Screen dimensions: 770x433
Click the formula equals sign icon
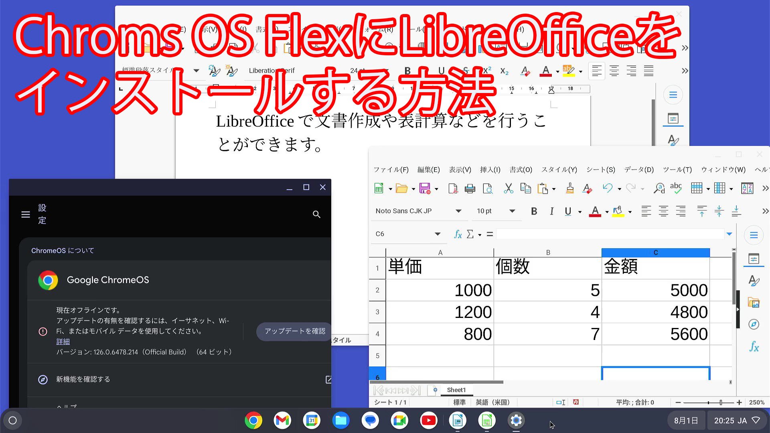(490, 234)
